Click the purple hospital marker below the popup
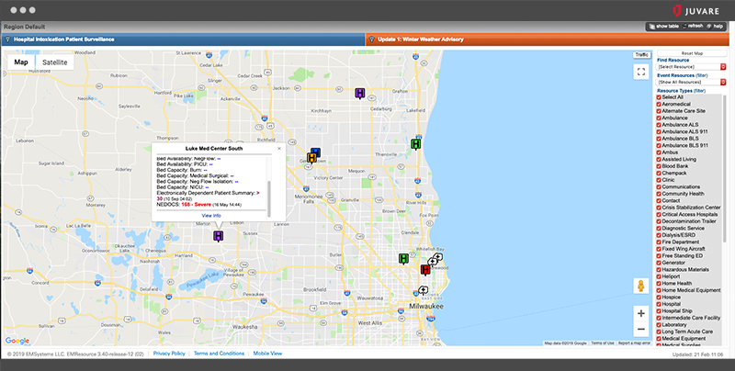The height and width of the screenshot is (371, 735). 218,236
